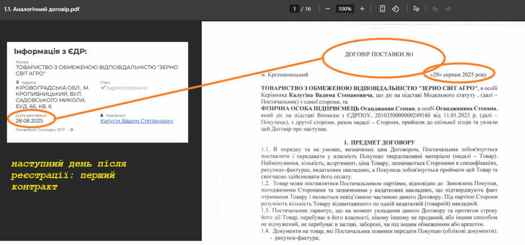The image size is (525, 245).
Task: Toggle fit to page view
Action: (x=382, y=9)
